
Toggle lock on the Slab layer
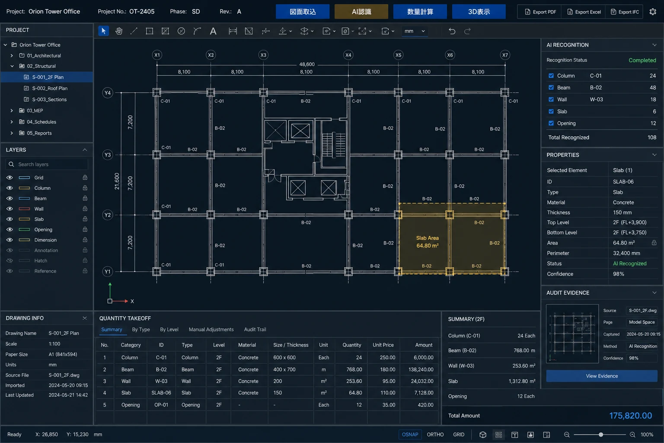click(85, 219)
